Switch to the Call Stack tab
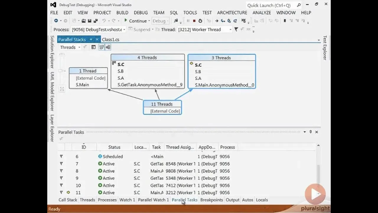 click(68, 200)
